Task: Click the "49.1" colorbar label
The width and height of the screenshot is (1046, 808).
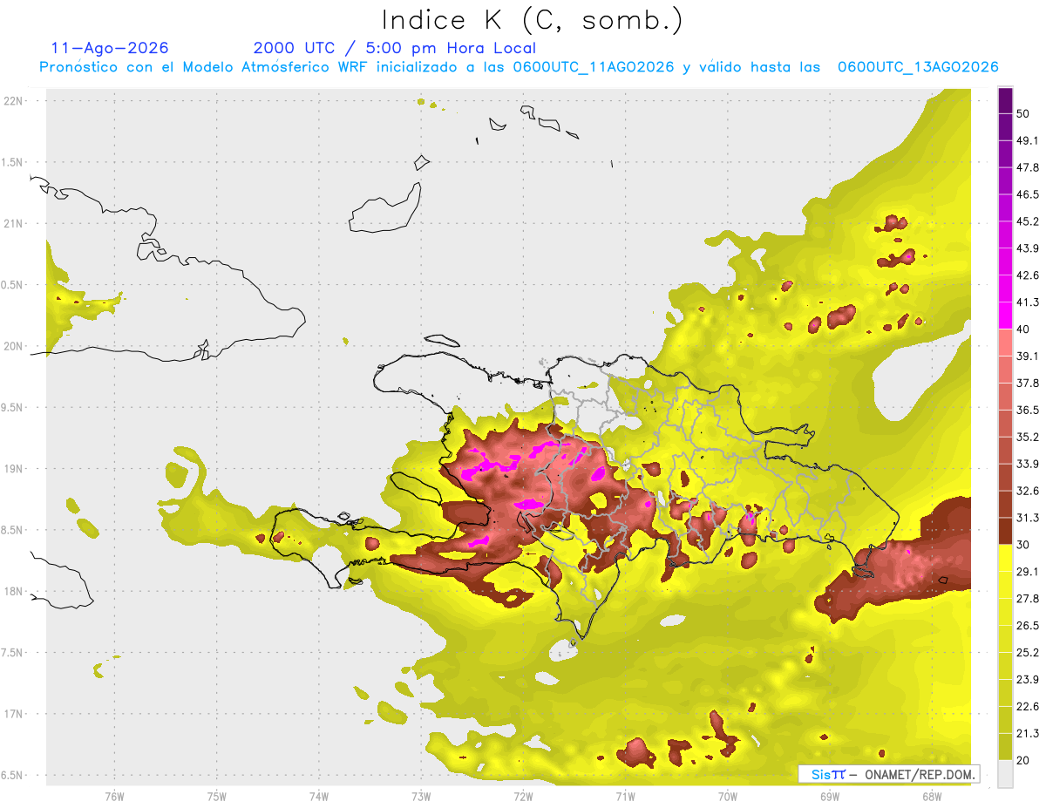Action: (x=1027, y=140)
